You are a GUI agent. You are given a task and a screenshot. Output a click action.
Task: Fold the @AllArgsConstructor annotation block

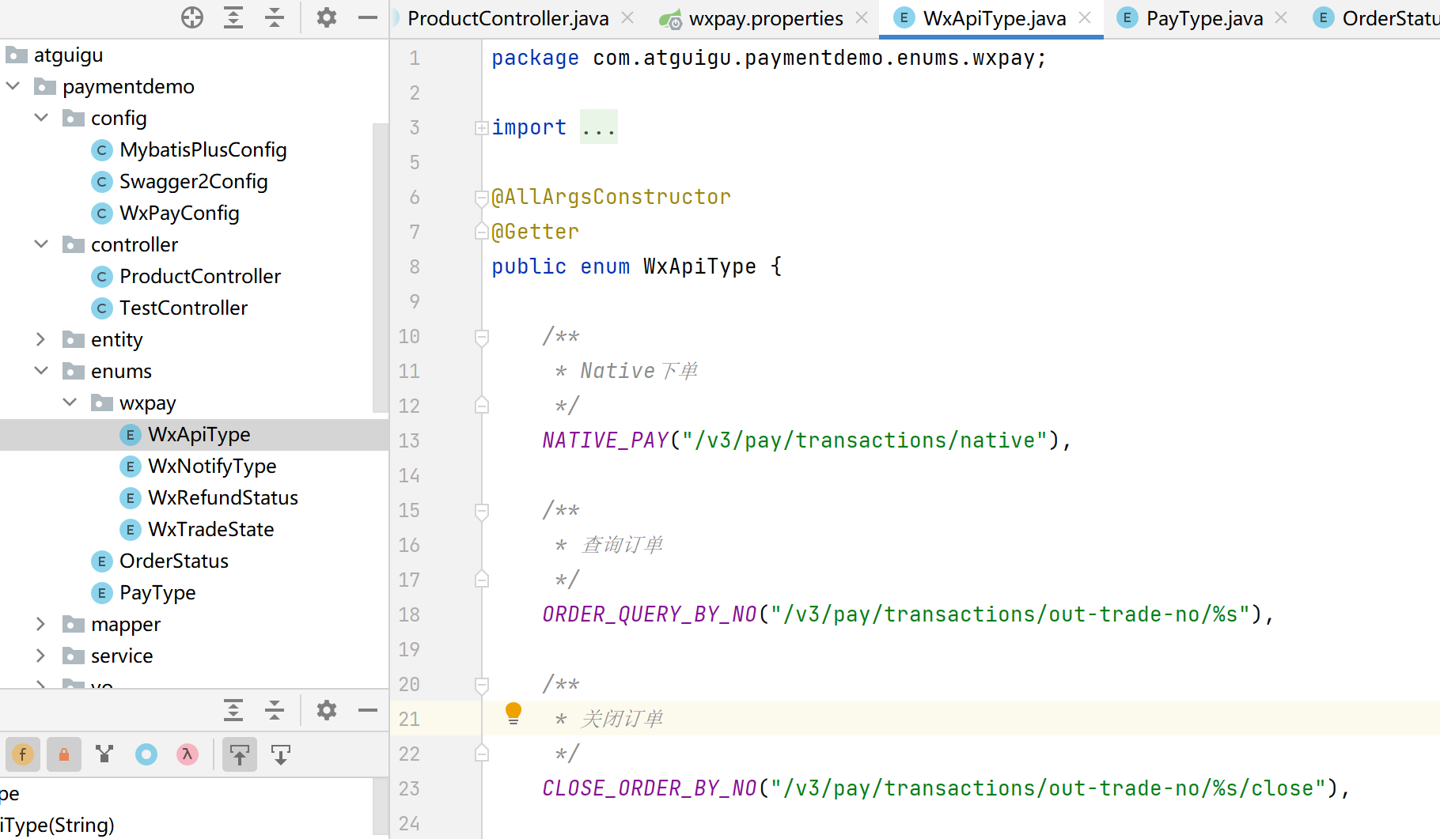(x=481, y=198)
